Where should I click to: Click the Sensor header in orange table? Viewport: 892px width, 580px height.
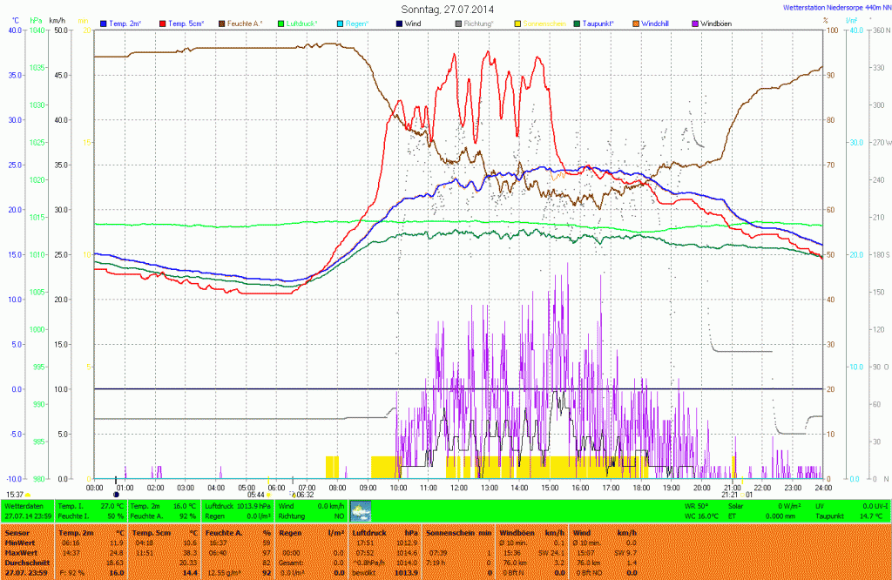coord(17,531)
